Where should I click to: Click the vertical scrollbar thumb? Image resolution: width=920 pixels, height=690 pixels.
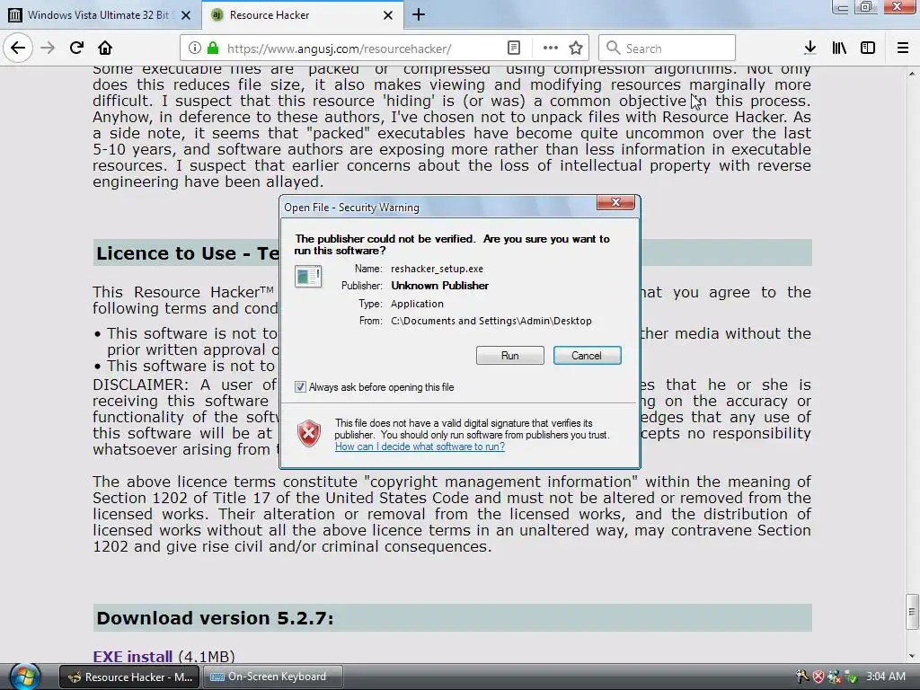click(x=912, y=611)
